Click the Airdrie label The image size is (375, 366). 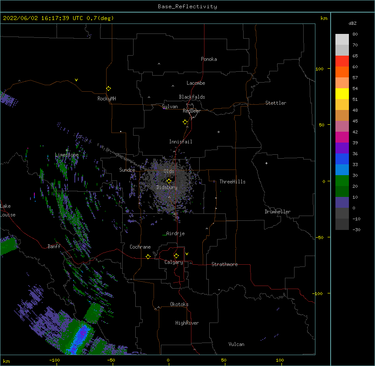pyautogui.click(x=175, y=233)
